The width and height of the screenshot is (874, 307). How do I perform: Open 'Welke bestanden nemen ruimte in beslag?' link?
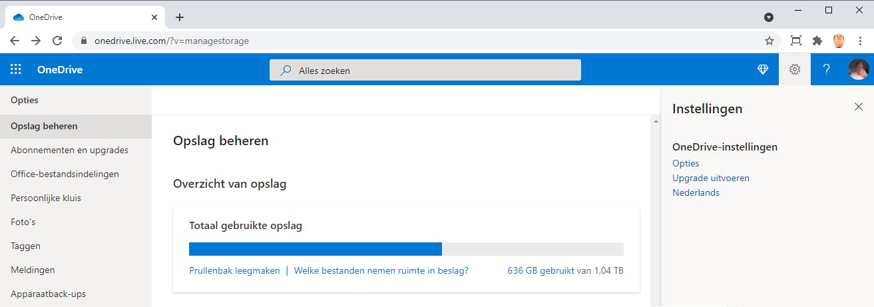pyautogui.click(x=381, y=270)
